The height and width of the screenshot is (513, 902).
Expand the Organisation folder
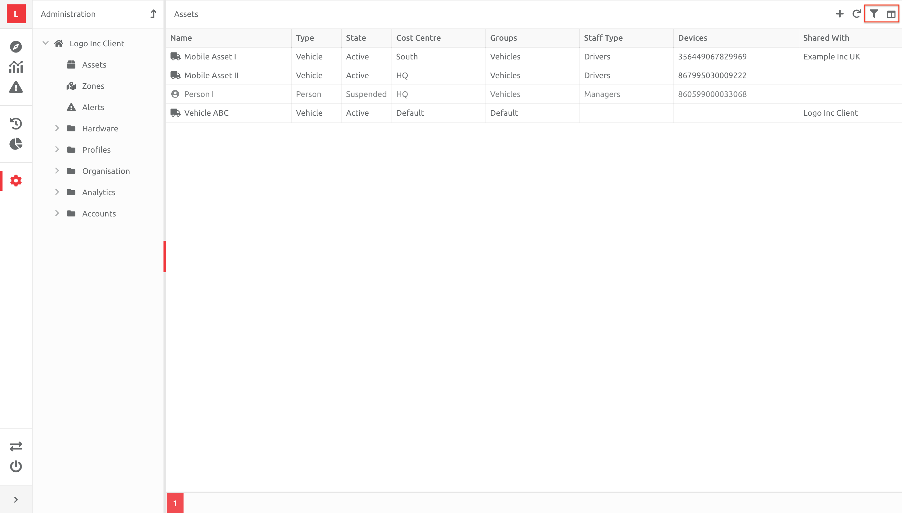58,170
